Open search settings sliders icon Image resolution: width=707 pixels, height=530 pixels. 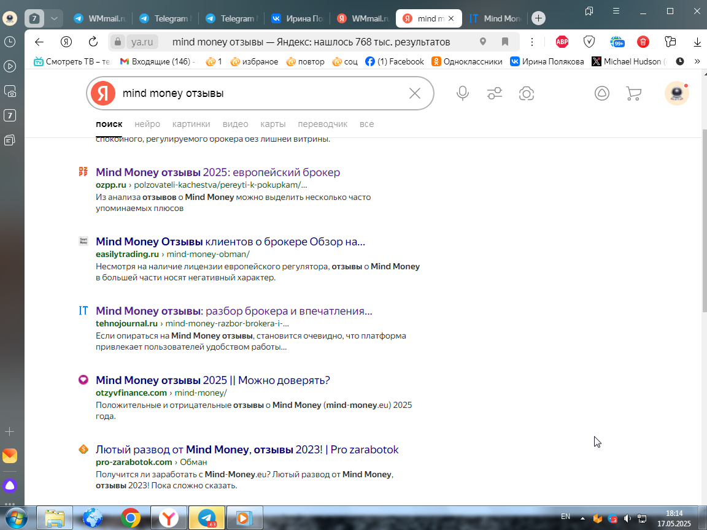pyautogui.click(x=495, y=93)
